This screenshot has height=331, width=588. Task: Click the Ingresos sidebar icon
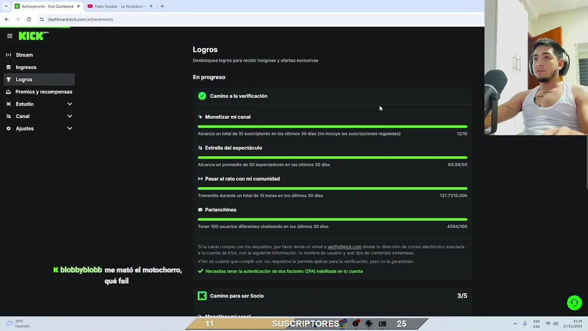8,67
